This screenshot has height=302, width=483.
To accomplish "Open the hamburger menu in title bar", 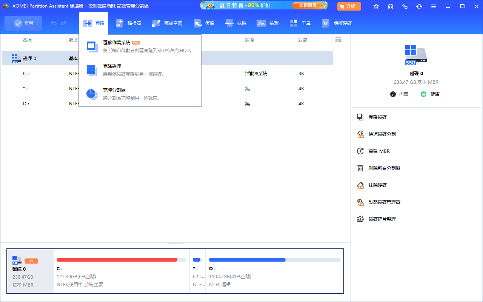I will [434, 6].
